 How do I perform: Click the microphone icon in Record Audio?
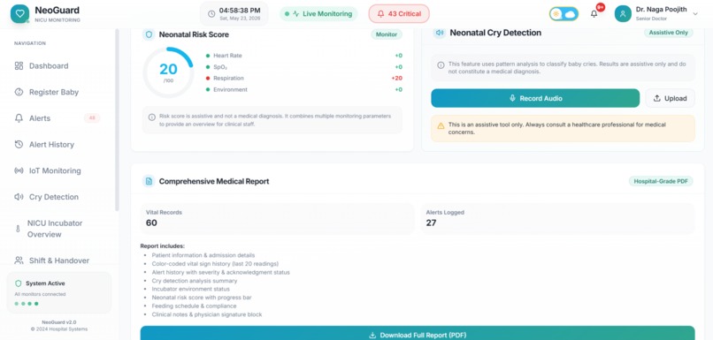coord(512,98)
